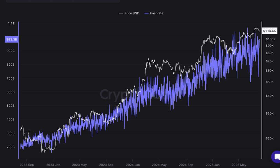280x168 pixels.
Task: Click the 983.3B hashrate value label
Action: click(x=11, y=39)
